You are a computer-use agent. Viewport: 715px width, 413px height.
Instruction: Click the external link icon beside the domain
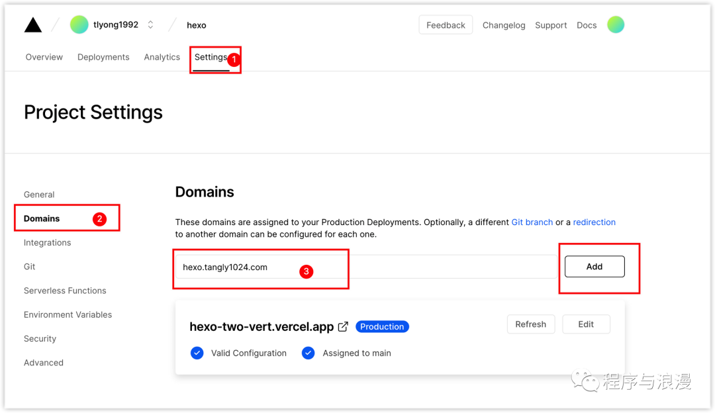pyautogui.click(x=344, y=327)
